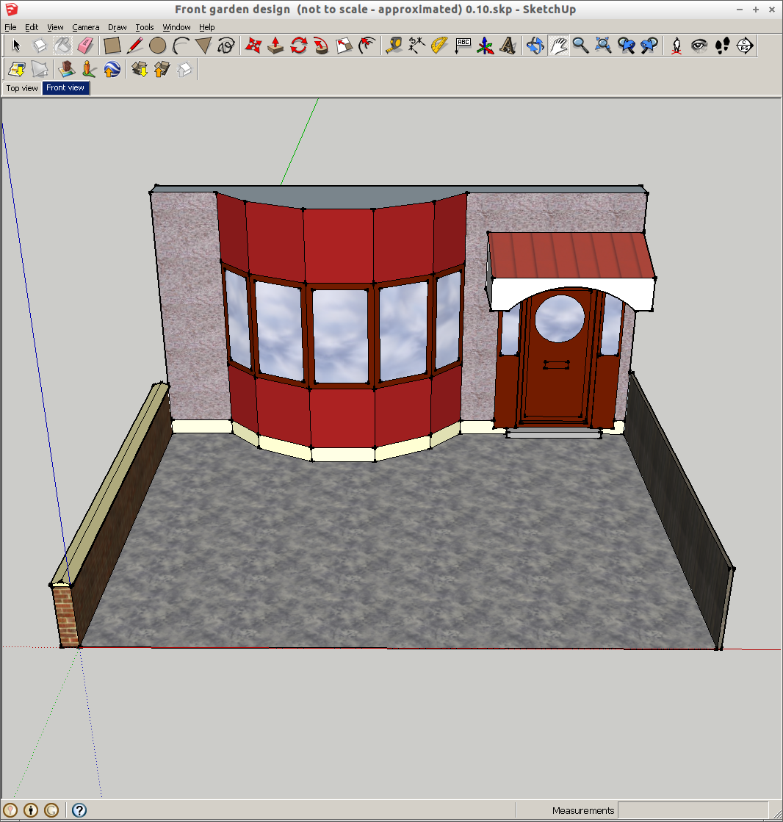Open the Window menu
This screenshot has width=783, height=822.
[x=176, y=27]
